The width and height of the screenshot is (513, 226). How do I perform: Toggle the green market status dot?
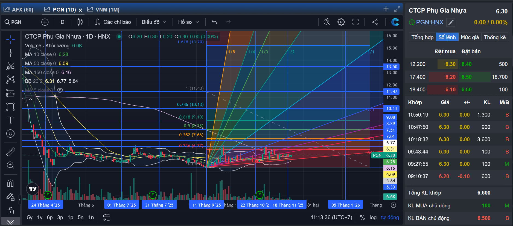[119, 36]
